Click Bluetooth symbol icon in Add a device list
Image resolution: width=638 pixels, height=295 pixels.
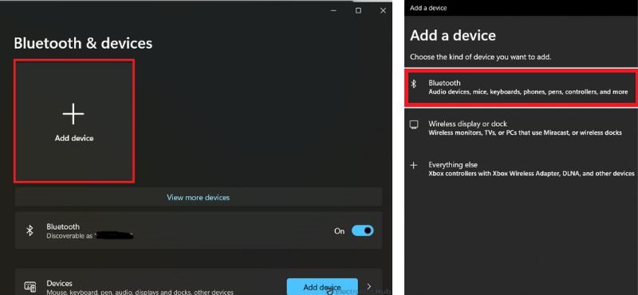coord(414,84)
